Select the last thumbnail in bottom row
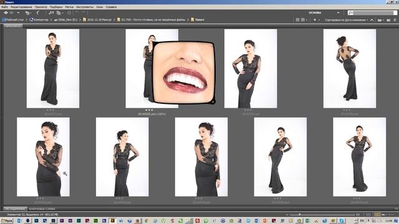Image resolution: width=399 pixels, height=224 pixels. pyautogui.click(x=359, y=157)
